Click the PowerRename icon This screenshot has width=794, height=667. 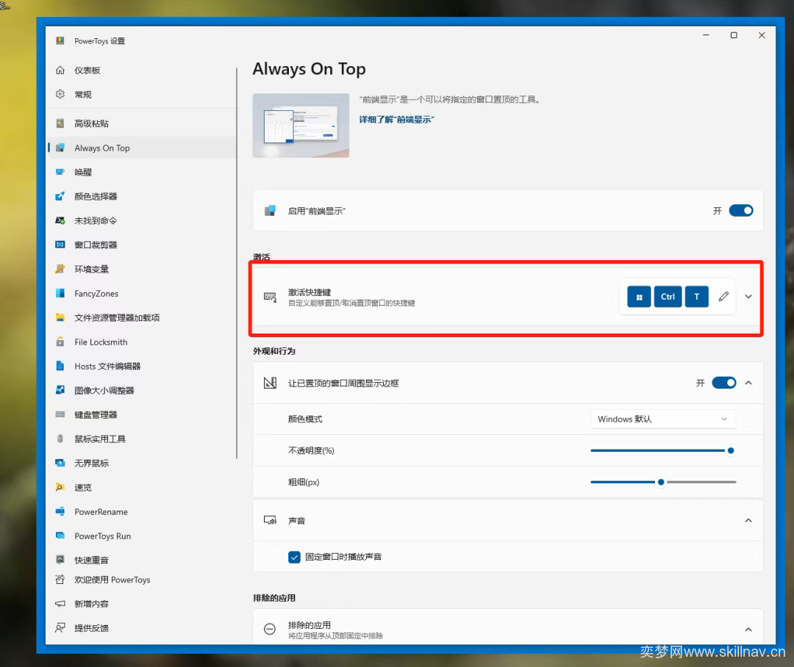(60, 512)
